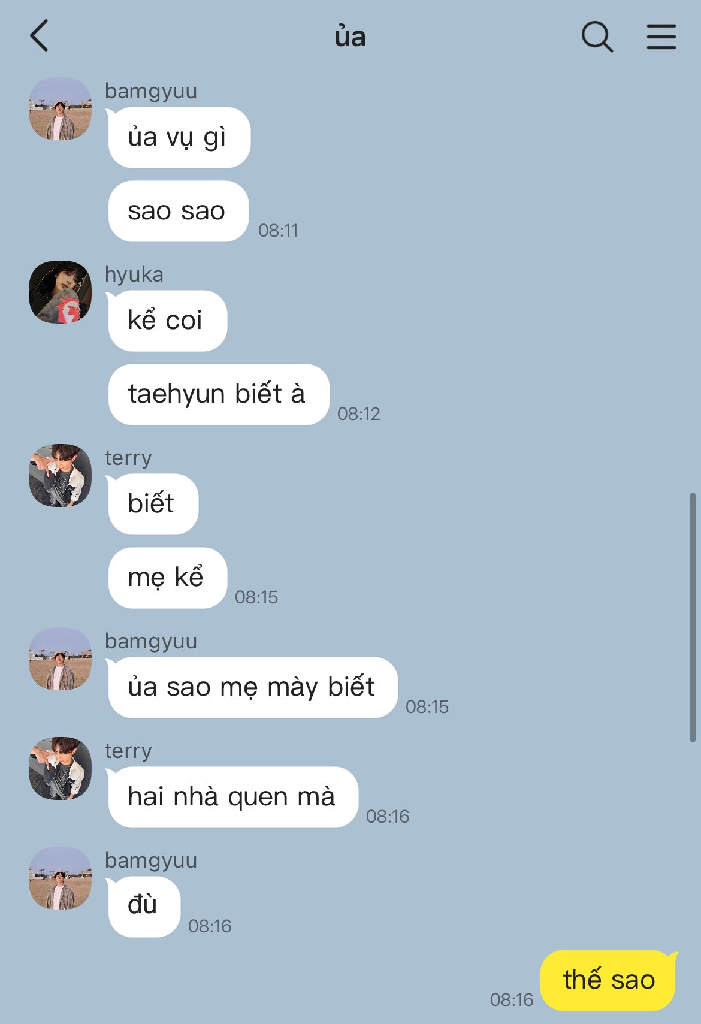Open bamgyuu's avatar beside "ủa sao mẹ mày biết"

coord(60,658)
